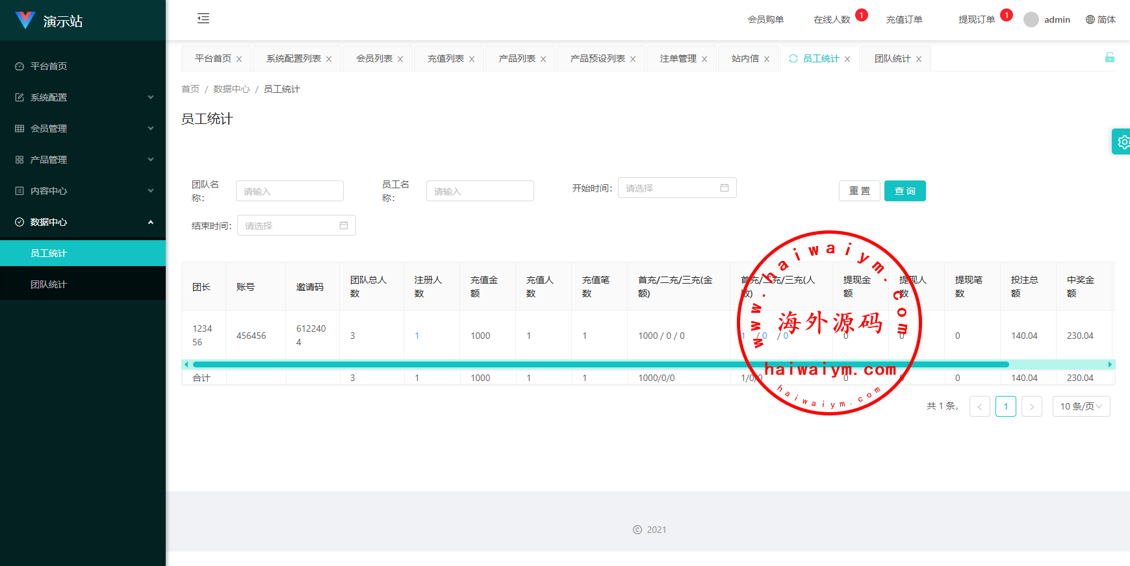Open calendar icon in 结束时间 field
This screenshot has width=1130, height=566.
(x=343, y=226)
